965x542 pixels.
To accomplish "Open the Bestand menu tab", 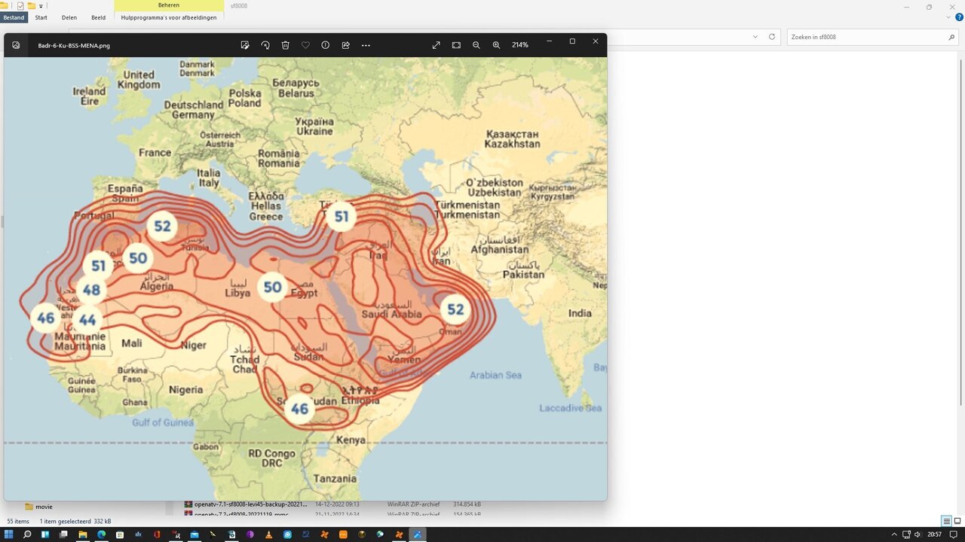I will pos(14,17).
